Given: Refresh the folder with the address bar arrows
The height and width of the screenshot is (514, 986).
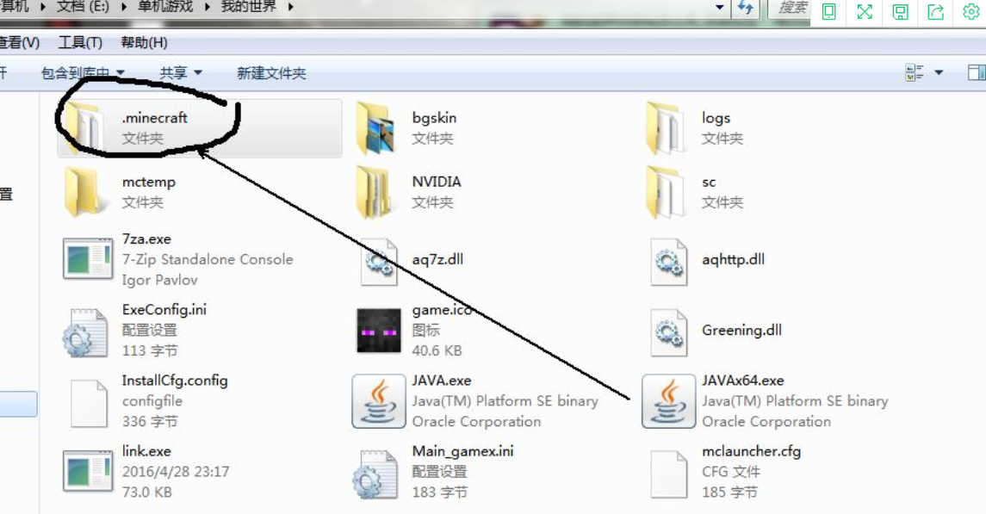Looking at the screenshot, I should (x=746, y=8).
